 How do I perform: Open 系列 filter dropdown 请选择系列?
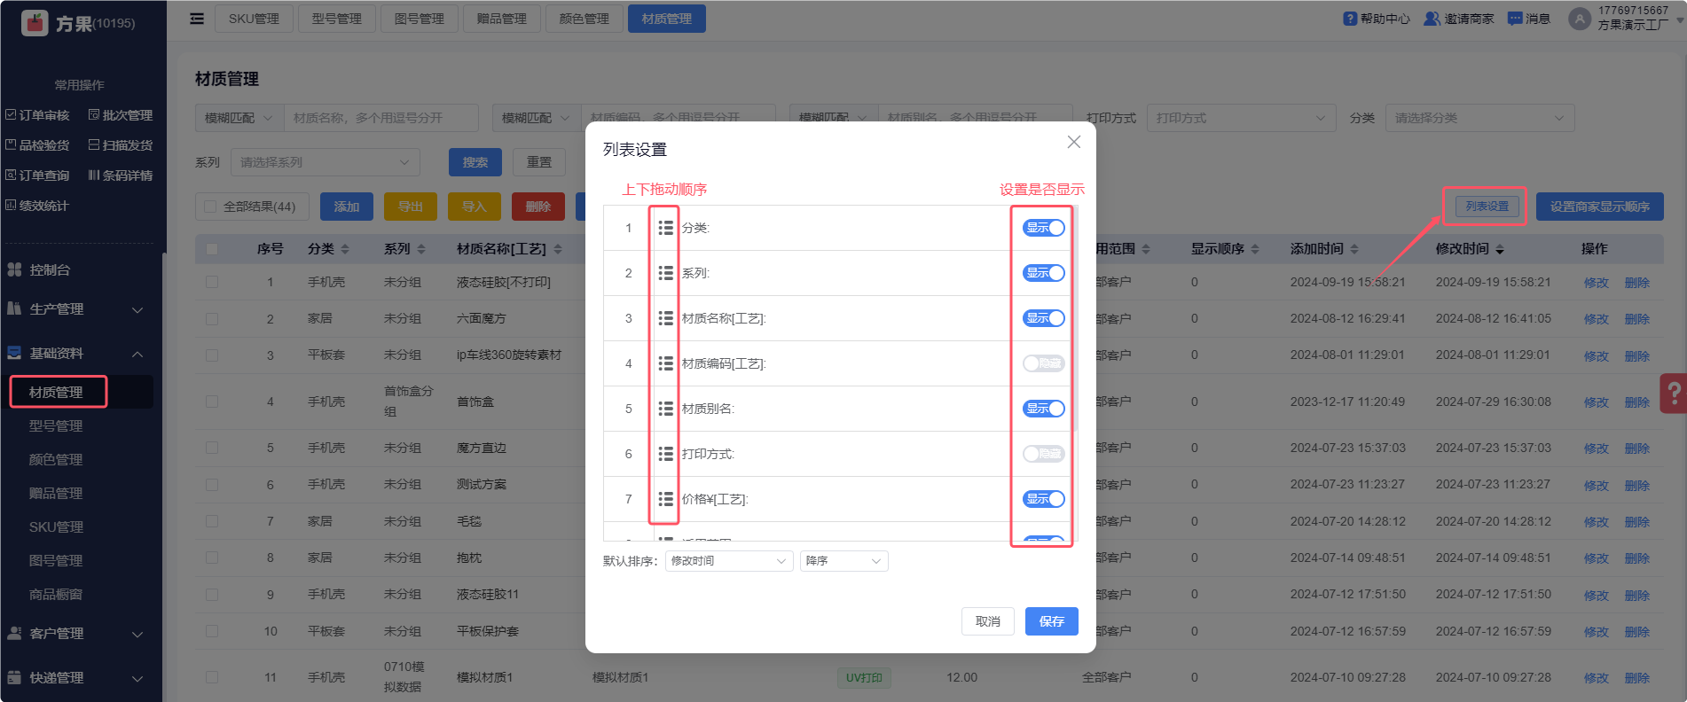[325, 162]
